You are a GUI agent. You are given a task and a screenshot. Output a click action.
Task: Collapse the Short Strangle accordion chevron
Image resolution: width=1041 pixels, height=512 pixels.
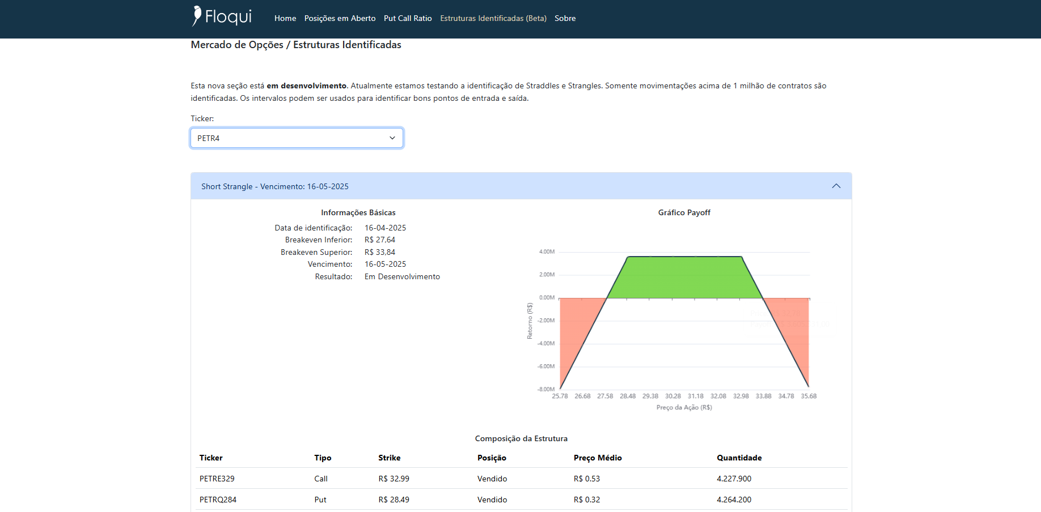(x=836, y=186)
